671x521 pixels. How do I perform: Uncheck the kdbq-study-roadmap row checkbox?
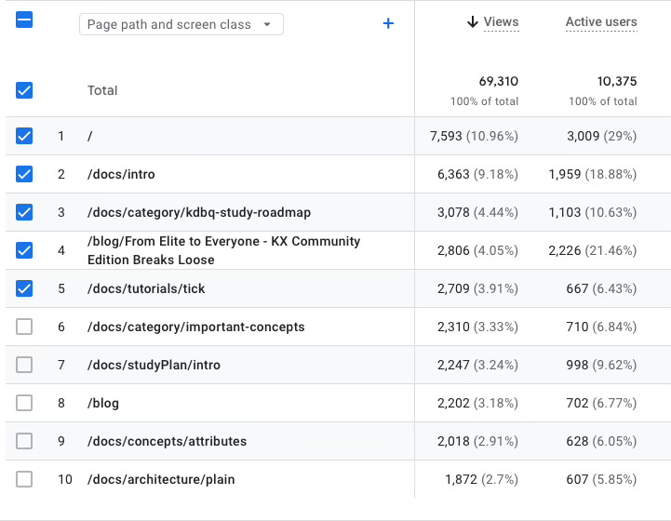point(24,212)
